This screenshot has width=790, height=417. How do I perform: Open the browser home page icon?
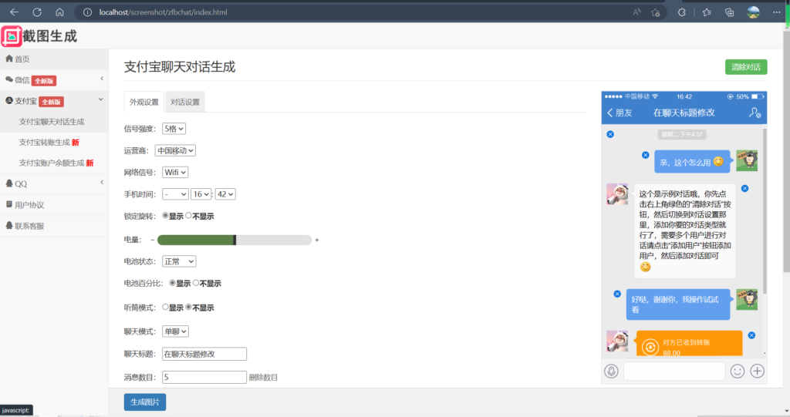pos(59,12)
